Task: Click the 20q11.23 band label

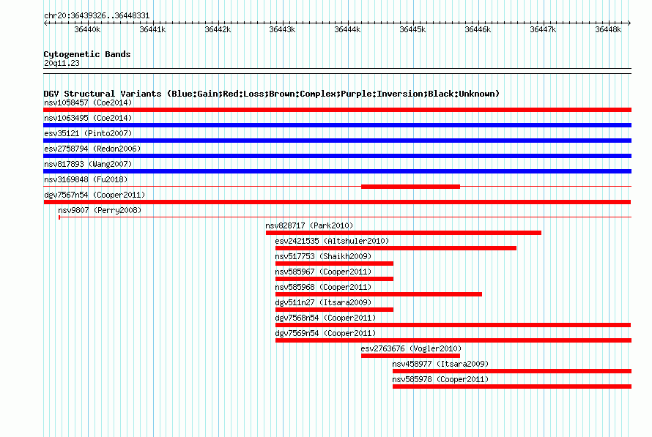Action: pyautogui.click(x=62, y=63)
